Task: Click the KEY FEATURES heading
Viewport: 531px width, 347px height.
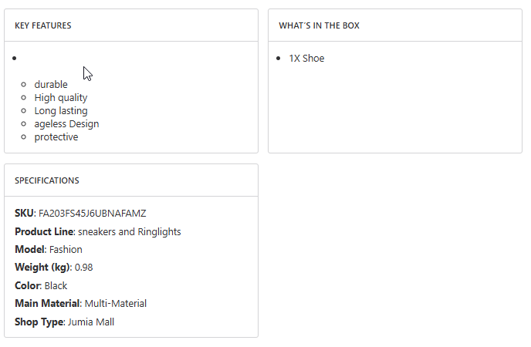Action: click(43, 25)
